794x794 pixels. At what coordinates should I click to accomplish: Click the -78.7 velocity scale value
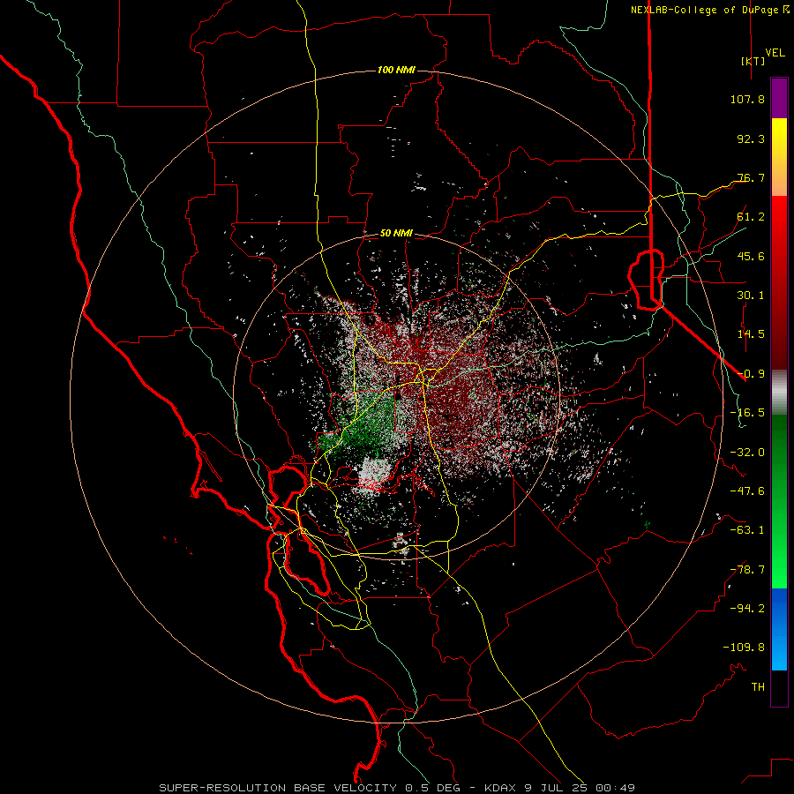[747, 570]
